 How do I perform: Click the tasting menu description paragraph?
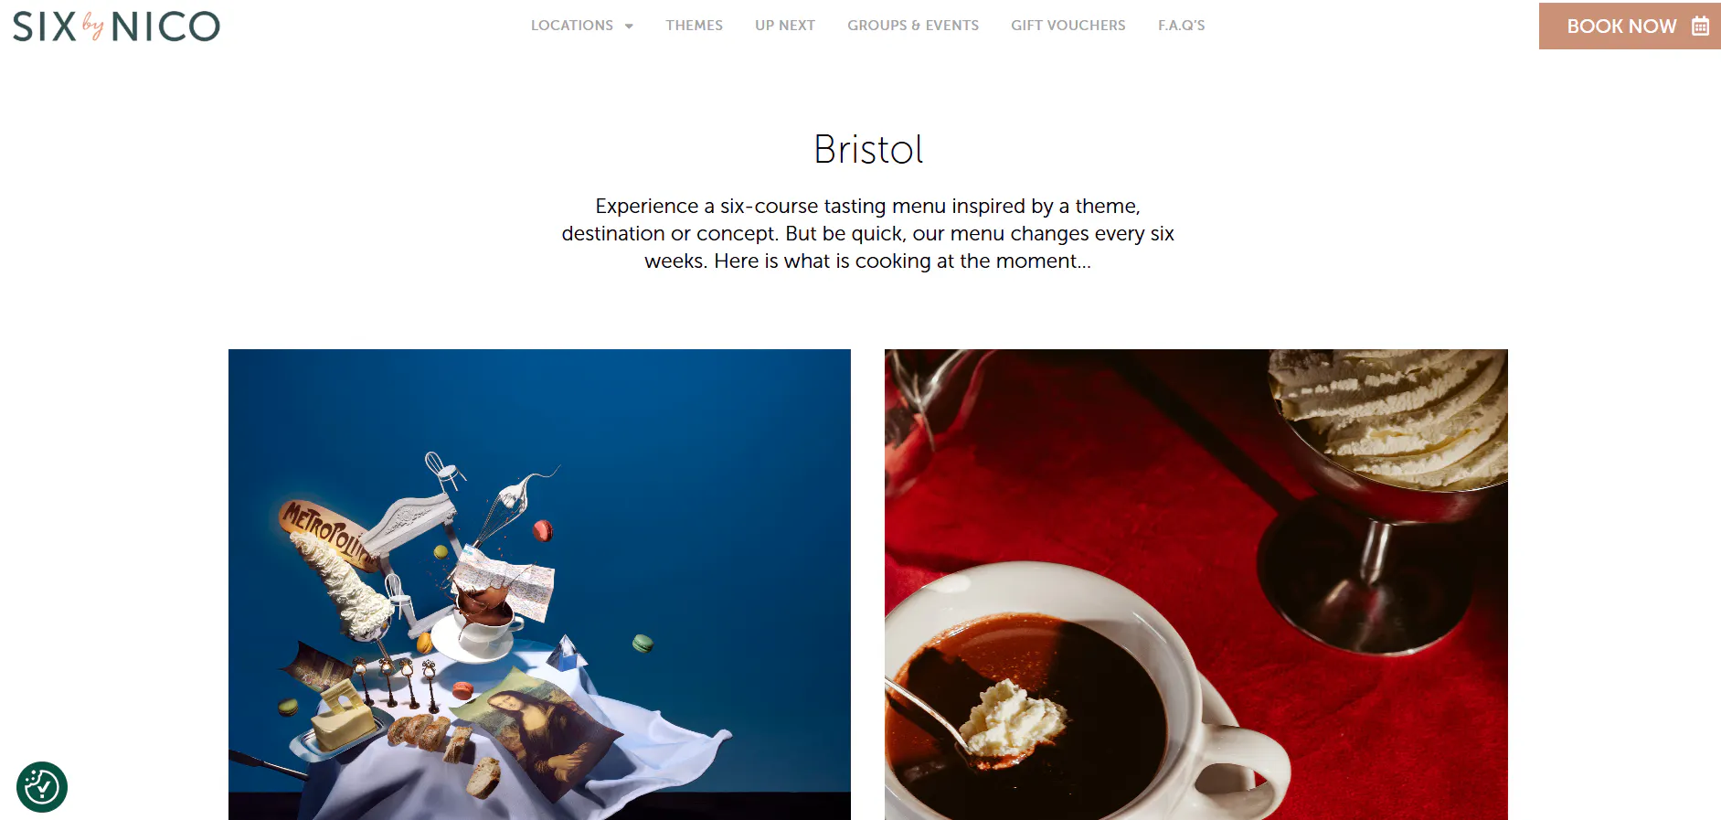868,233
